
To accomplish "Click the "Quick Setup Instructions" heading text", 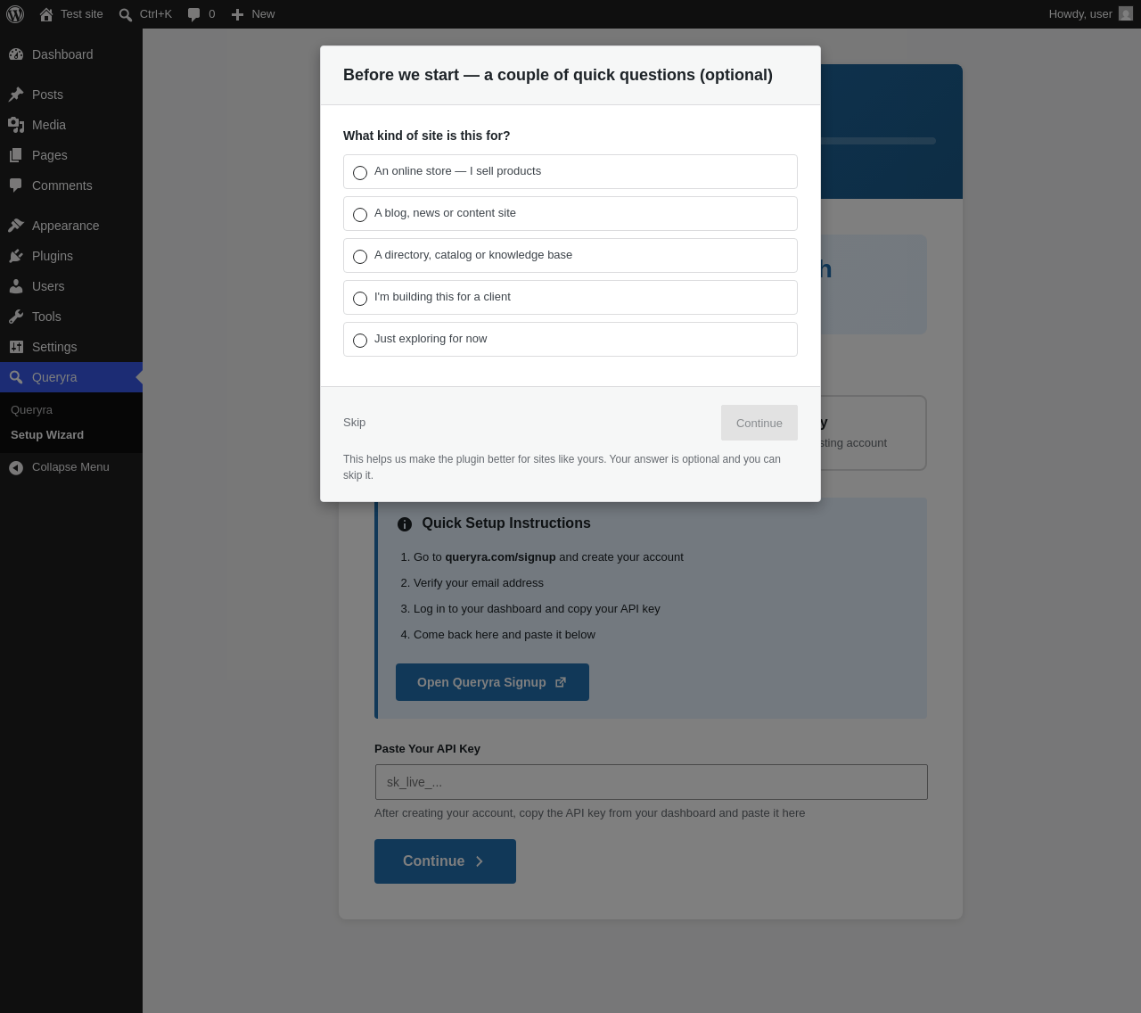I will coord(506,523).
